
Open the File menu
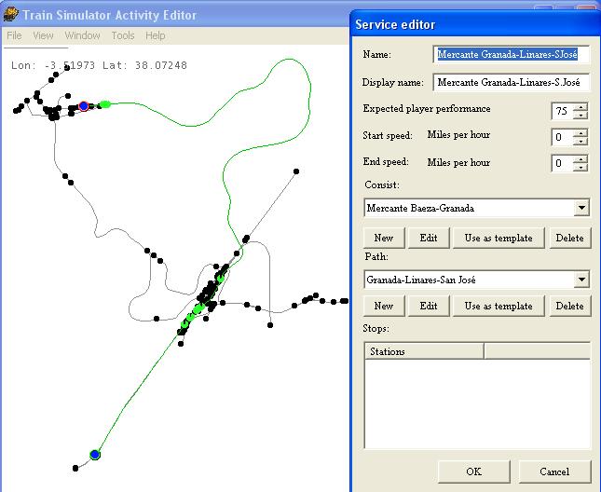coord(14,35)
